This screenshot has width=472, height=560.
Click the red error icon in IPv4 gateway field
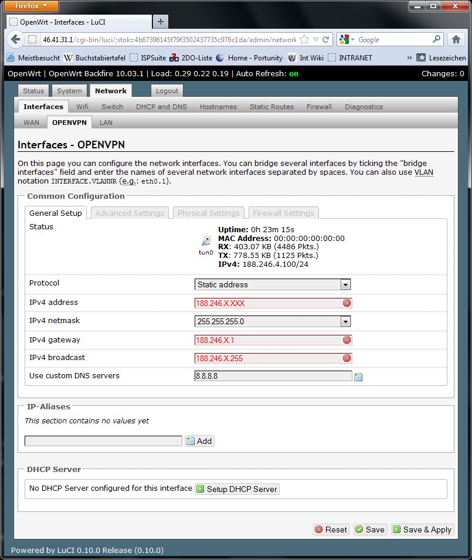(x=347, y=340)
